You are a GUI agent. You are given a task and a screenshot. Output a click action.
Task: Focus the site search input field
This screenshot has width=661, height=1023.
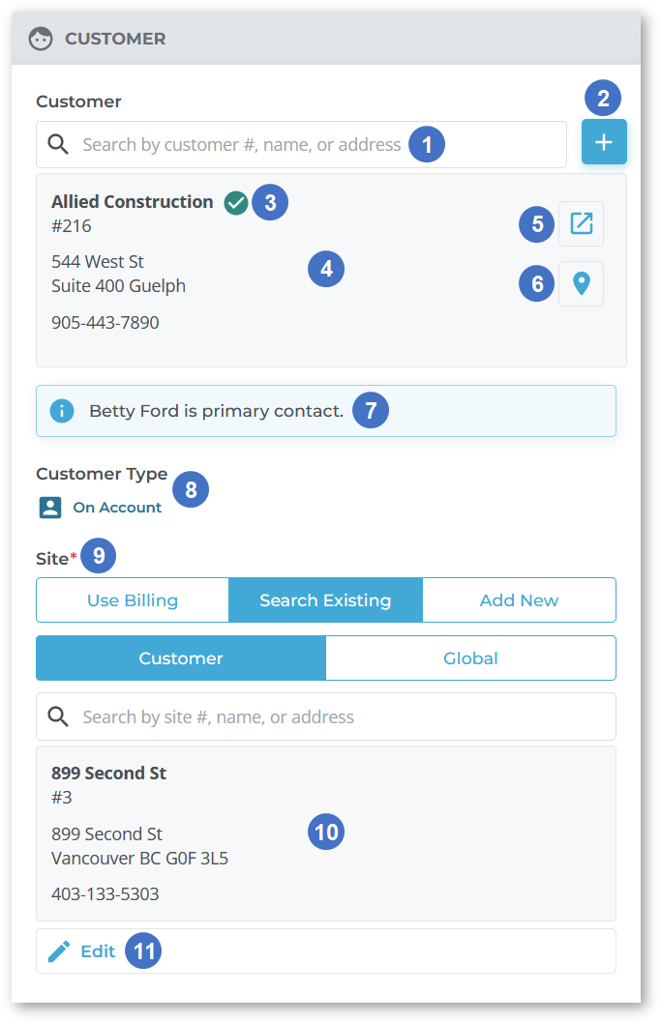(326, 716)
